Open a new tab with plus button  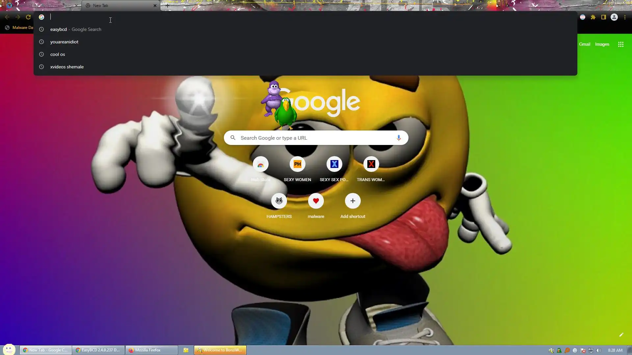(167, 6)
